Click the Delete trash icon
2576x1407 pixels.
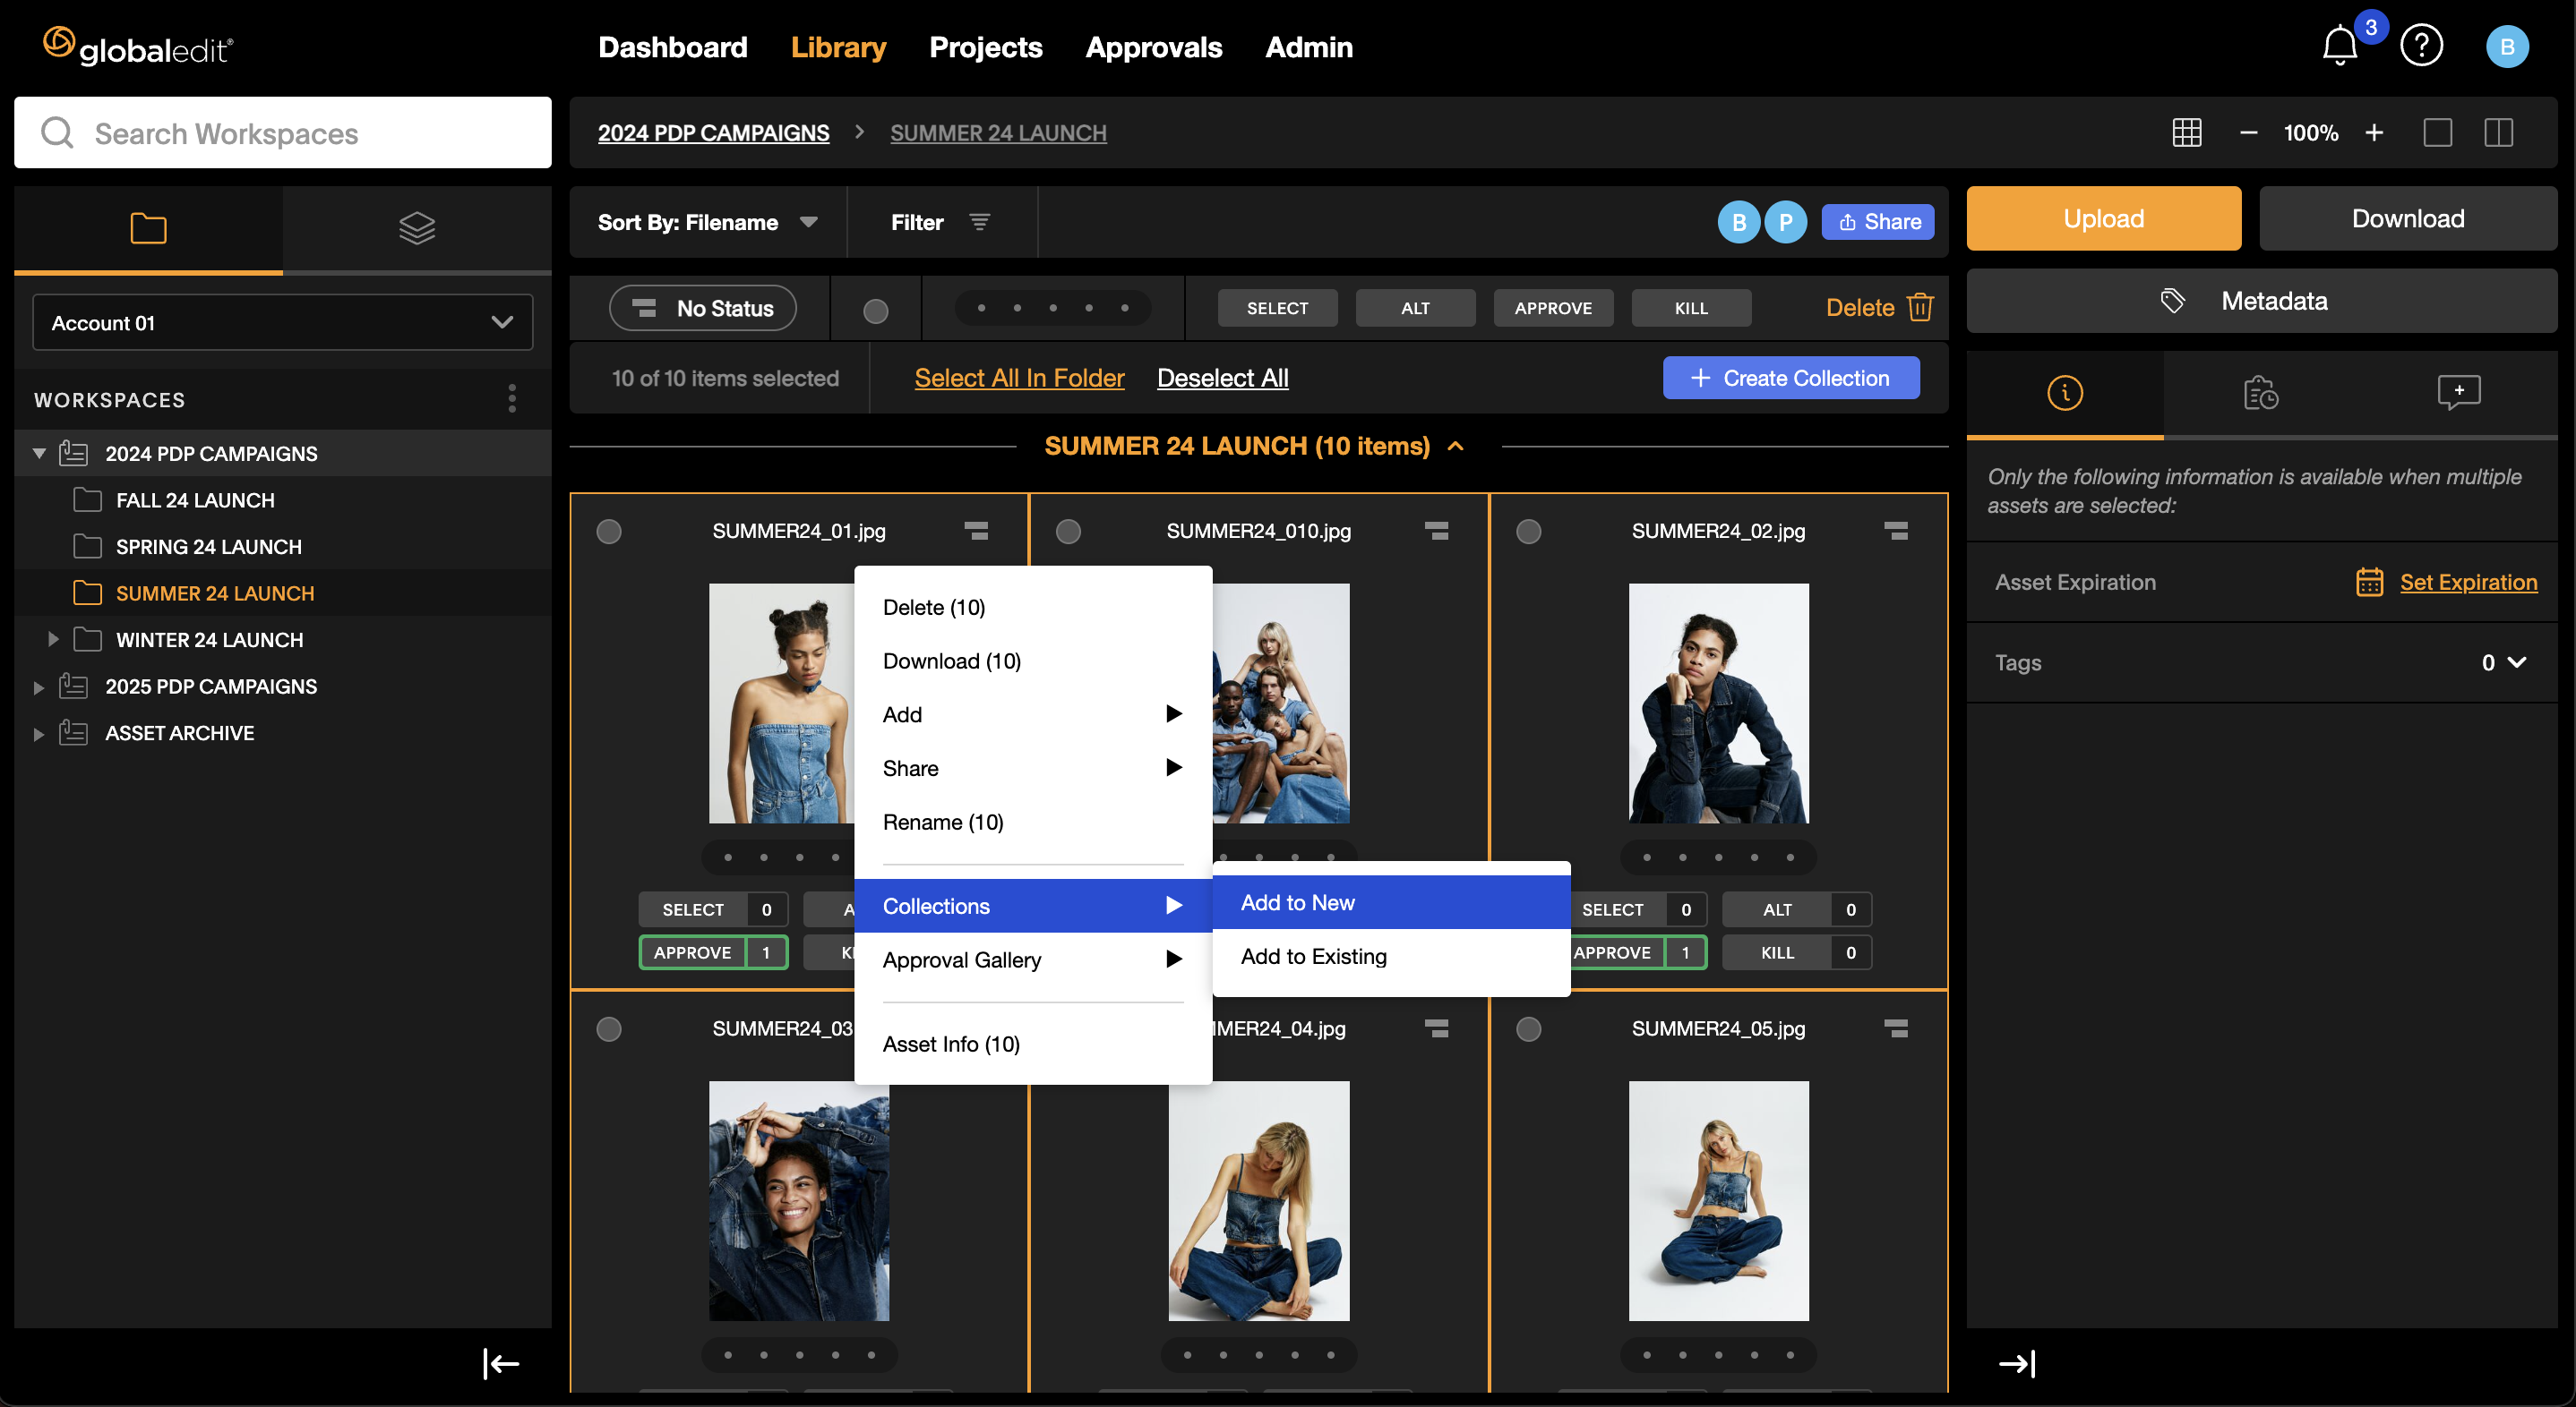1920,308
